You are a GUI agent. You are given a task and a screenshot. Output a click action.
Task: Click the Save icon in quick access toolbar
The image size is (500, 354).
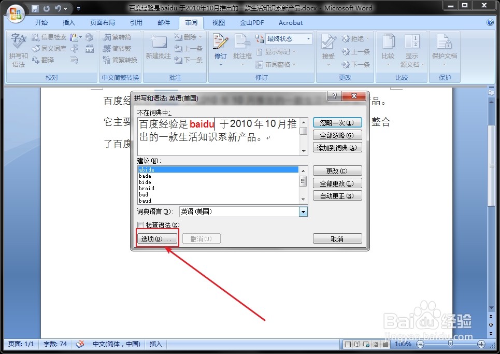pyautogui.click(x=35, y=9)
